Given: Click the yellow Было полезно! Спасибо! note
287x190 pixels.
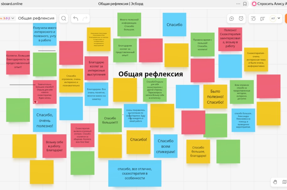Looking at the screenshot, I should point(215,97).
